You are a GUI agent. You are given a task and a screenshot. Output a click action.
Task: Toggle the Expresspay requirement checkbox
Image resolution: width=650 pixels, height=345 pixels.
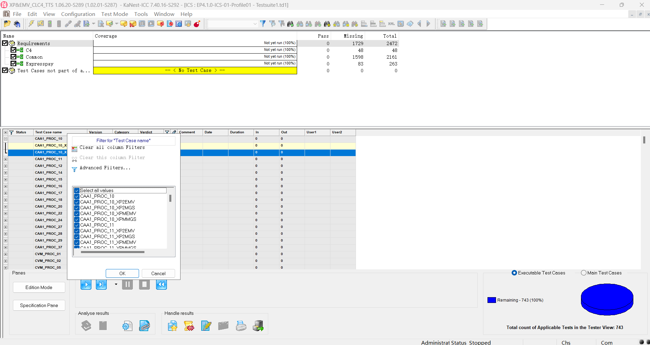point(13,63)
